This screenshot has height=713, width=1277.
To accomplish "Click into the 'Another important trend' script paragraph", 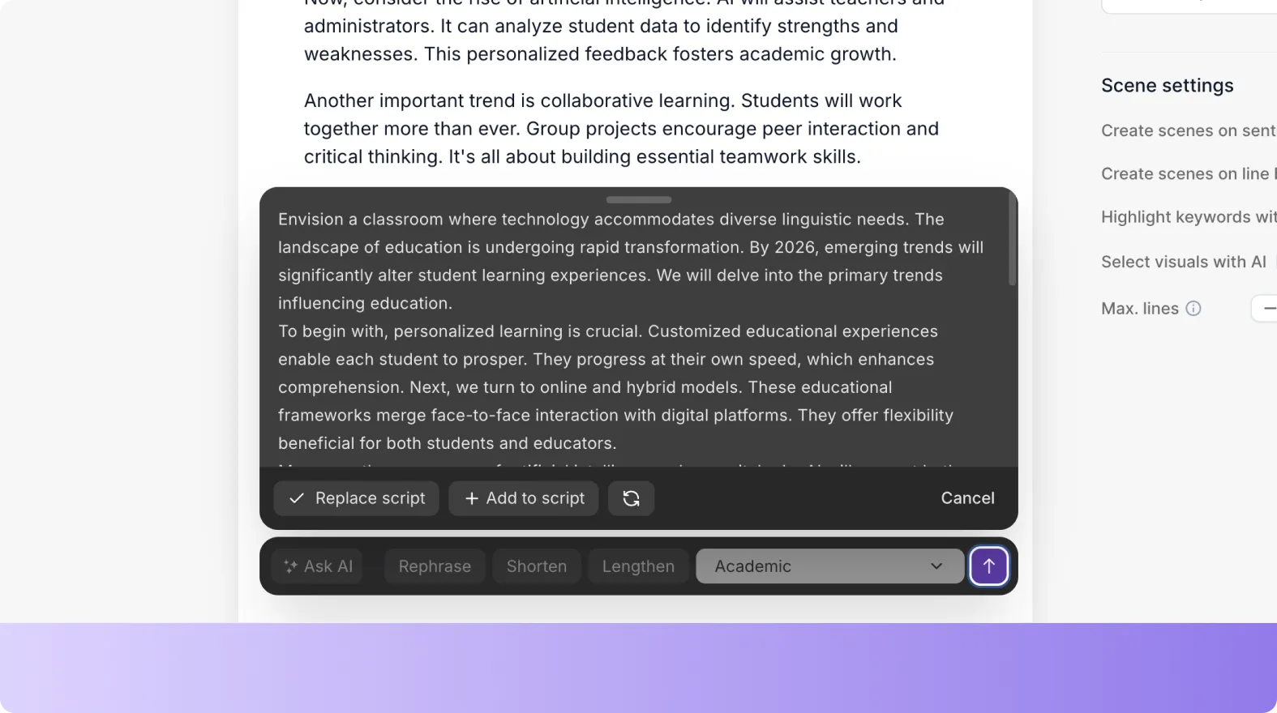I will pos(620,129).
